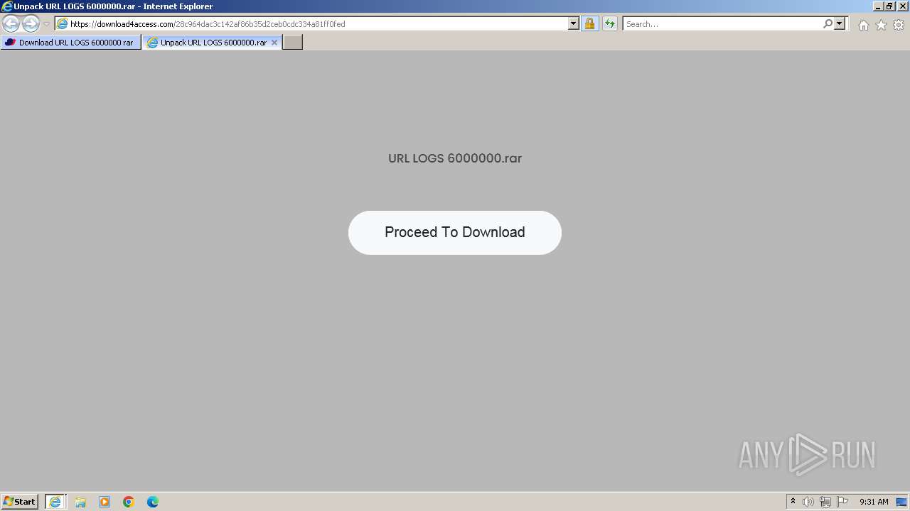This screenshot has height=511, width=910.
Task: Open a new blank tab
Action: coord(293,43)
